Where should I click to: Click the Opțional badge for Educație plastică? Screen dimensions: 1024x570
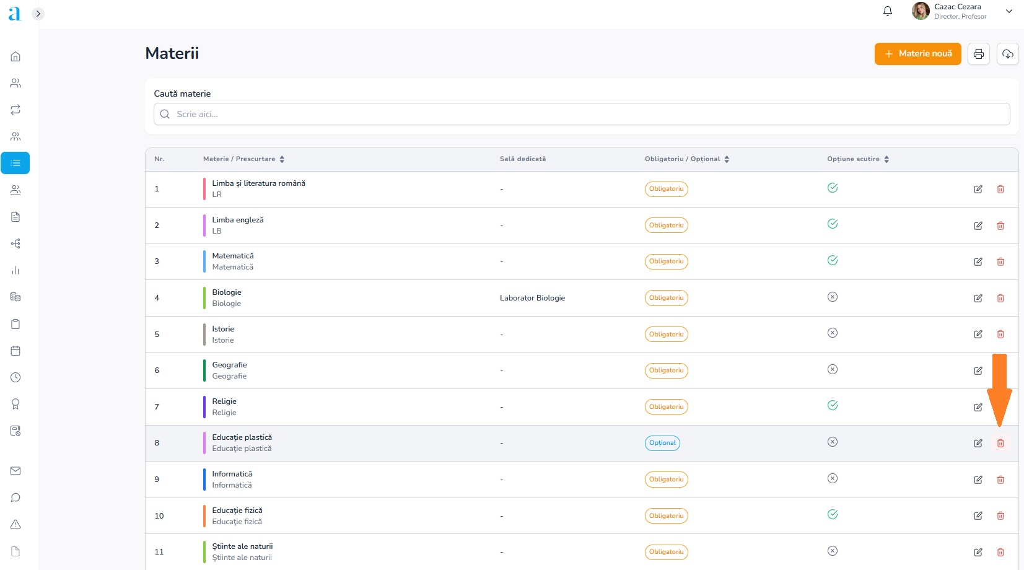662,443
